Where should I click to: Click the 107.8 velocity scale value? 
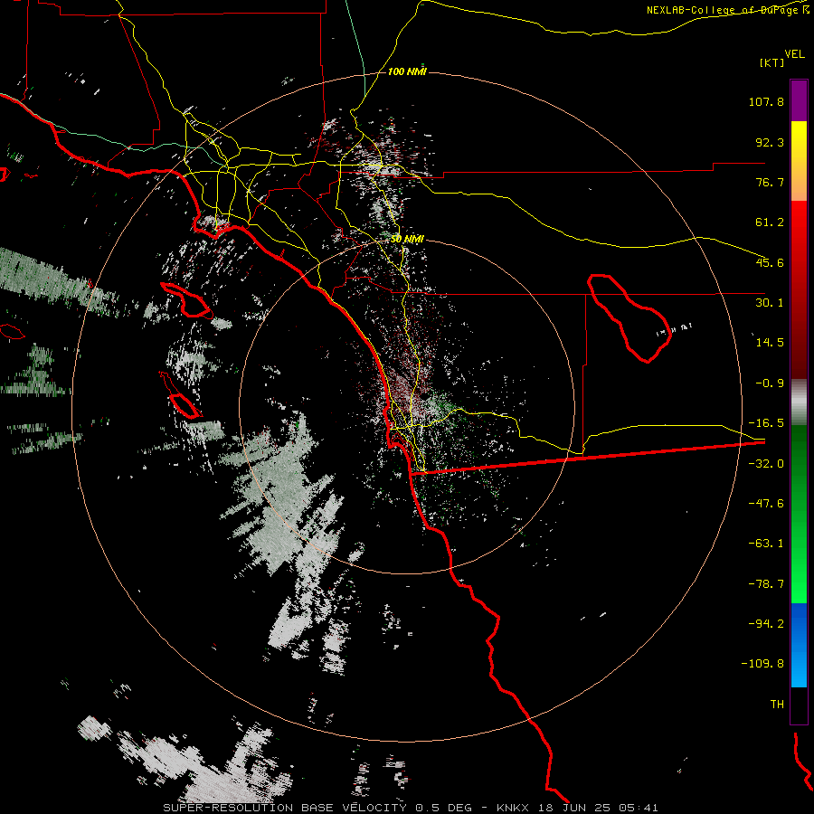coord(766,101)
